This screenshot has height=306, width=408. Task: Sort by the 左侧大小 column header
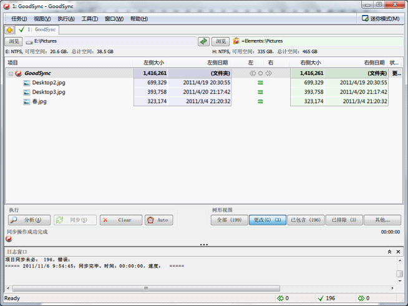point(150,62)
